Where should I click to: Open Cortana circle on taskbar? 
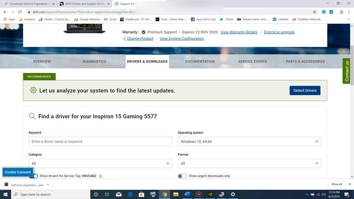96,194
